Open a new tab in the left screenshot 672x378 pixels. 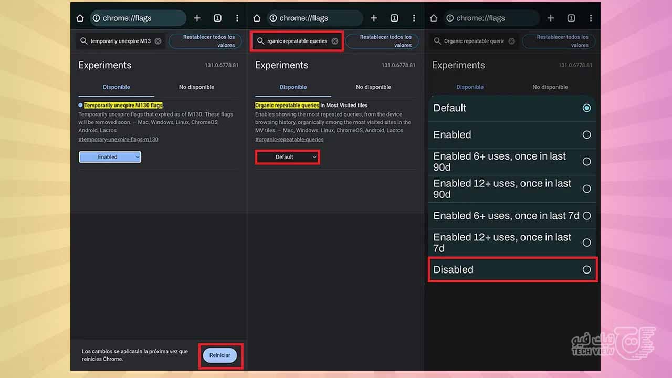(x=197, y=18)
